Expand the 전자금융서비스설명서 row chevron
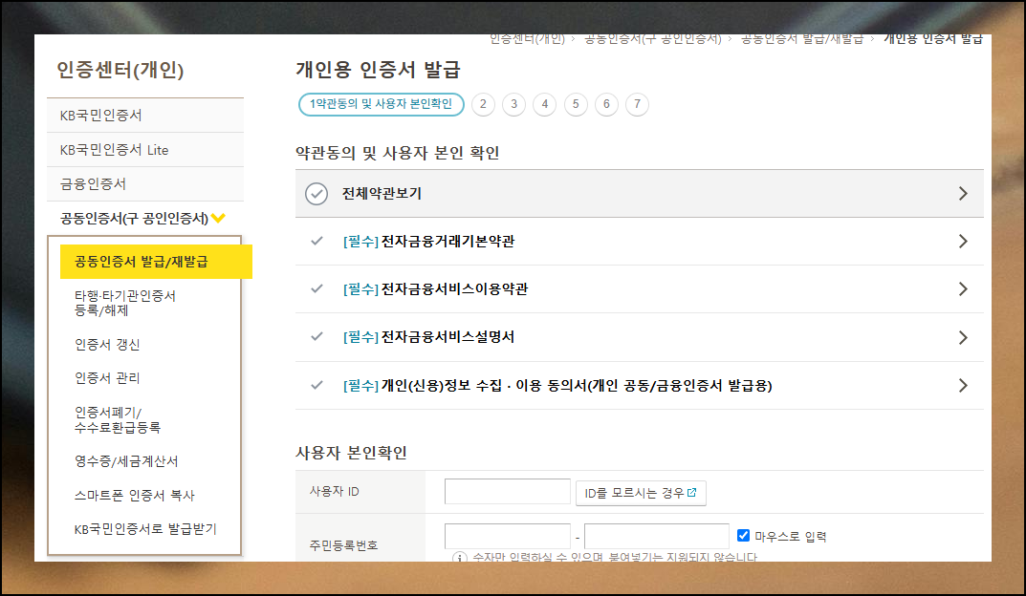 963,337
